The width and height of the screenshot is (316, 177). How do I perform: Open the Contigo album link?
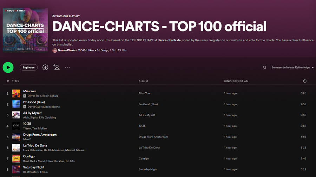click(x=144, y=158)
